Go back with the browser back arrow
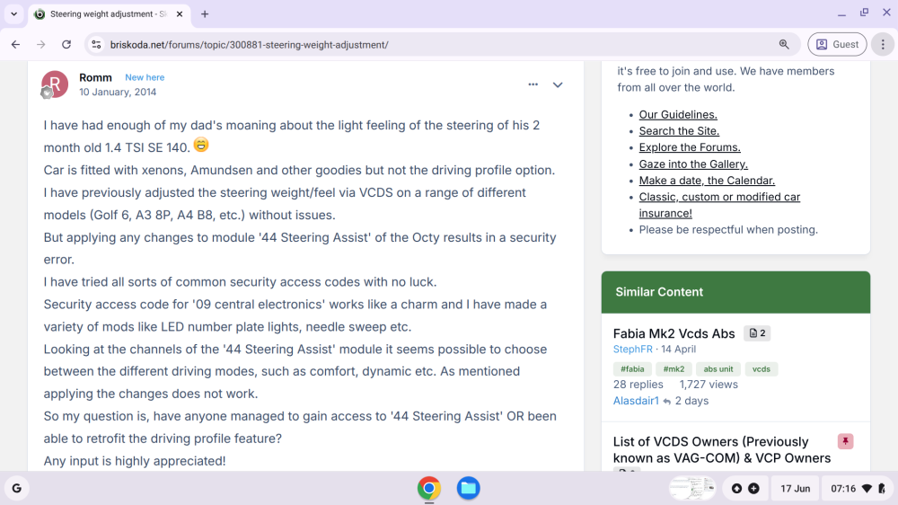 coord(15,44)
